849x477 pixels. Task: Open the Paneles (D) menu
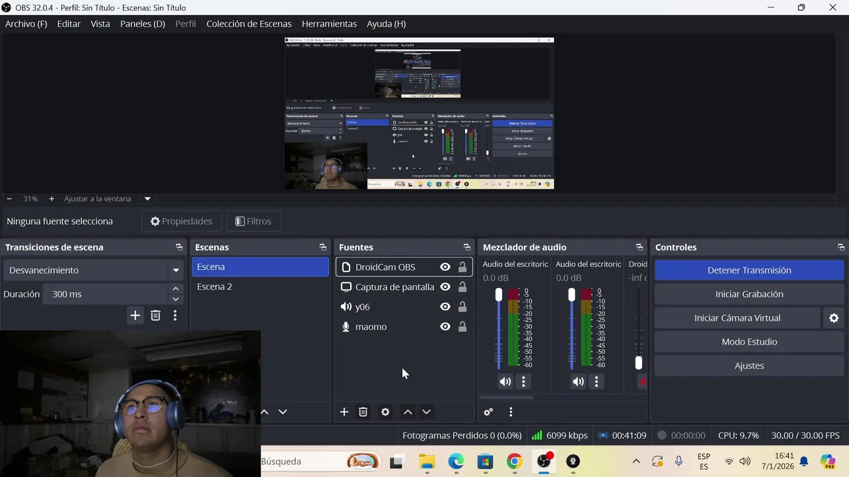coord(143,24)
